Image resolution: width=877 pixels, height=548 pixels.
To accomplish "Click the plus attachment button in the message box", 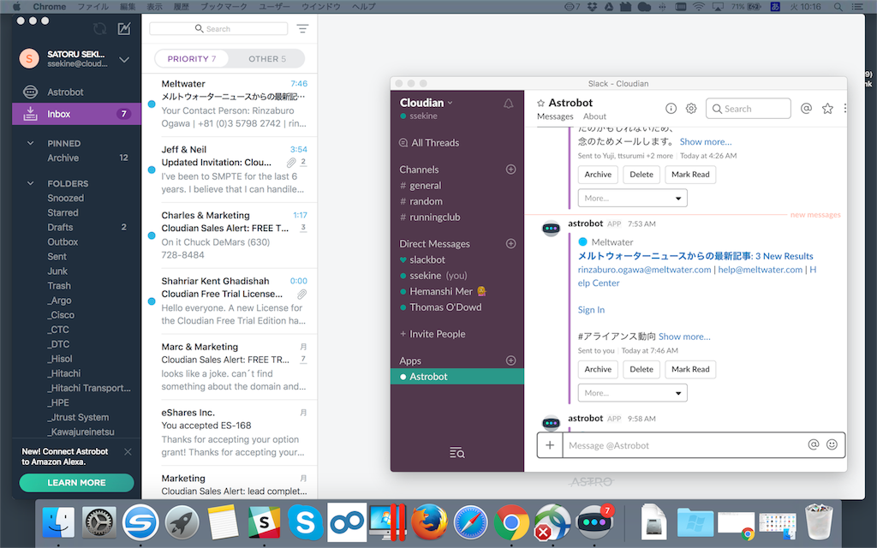I will [x=550, y=445].
